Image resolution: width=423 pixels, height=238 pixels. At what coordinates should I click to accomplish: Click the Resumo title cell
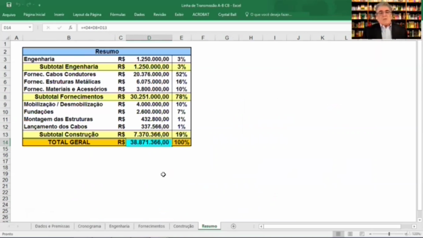coord(107,52)
